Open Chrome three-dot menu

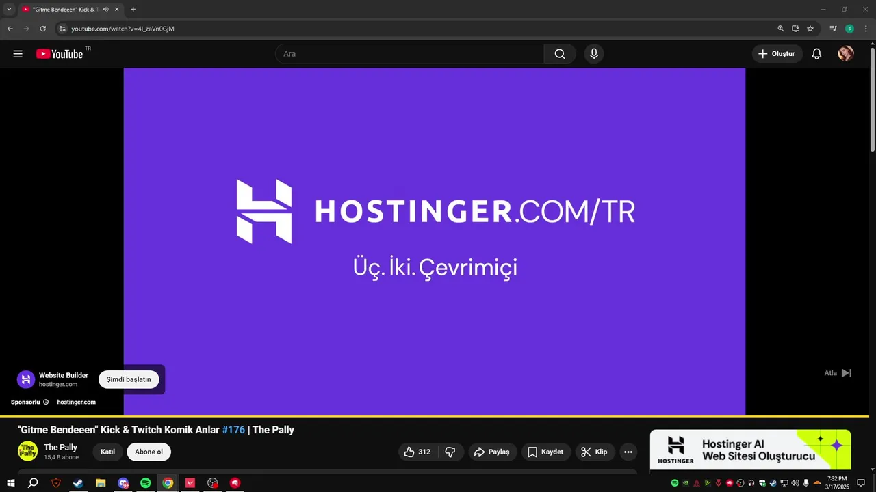point(866,29)
